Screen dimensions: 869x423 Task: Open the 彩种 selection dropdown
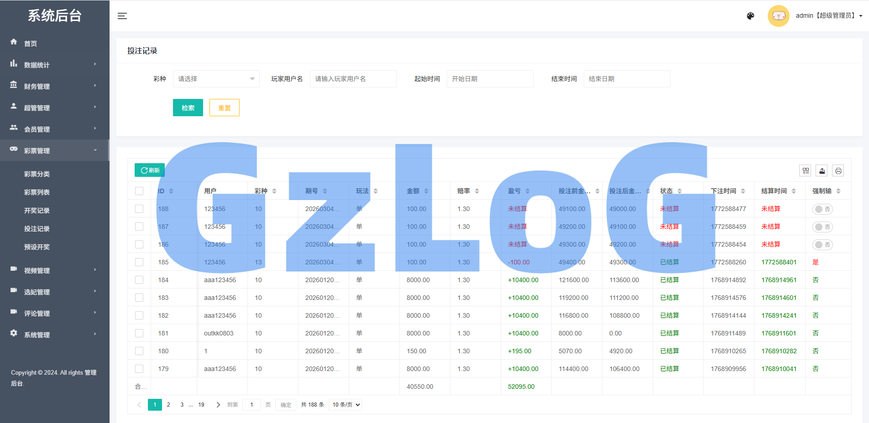216,78
